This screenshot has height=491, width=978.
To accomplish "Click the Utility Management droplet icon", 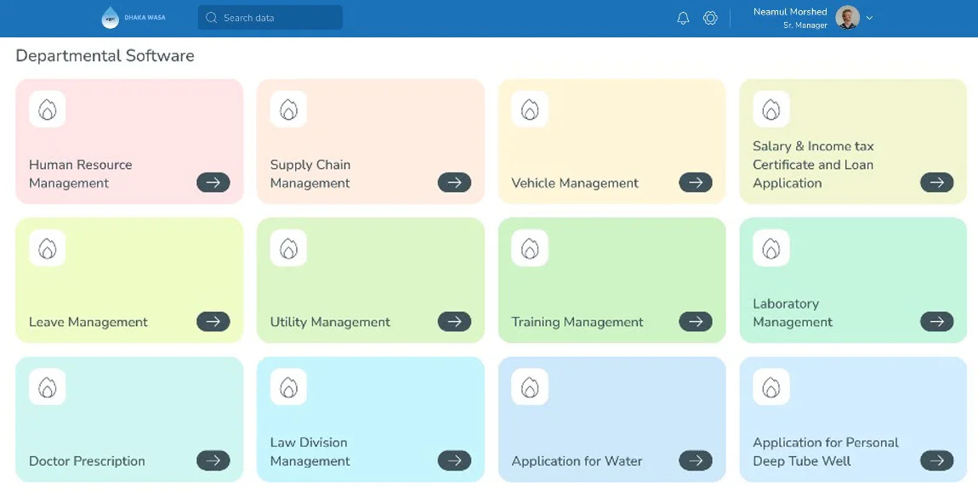I will point(289,248).
